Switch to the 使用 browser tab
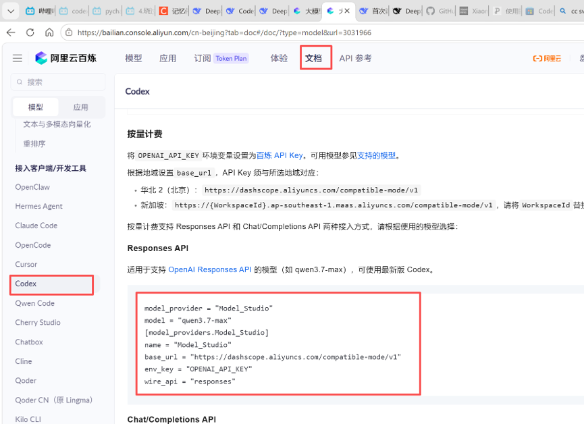Image resolution: width=584 pixels, height=424 pixels. tap(506, 11)
